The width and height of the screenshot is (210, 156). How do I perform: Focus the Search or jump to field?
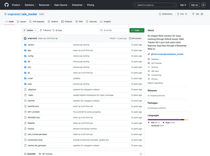155,5
